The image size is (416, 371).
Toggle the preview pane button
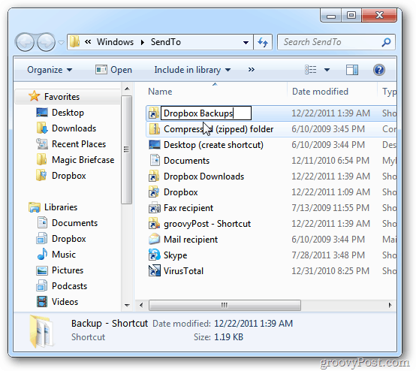coord(352,70)
